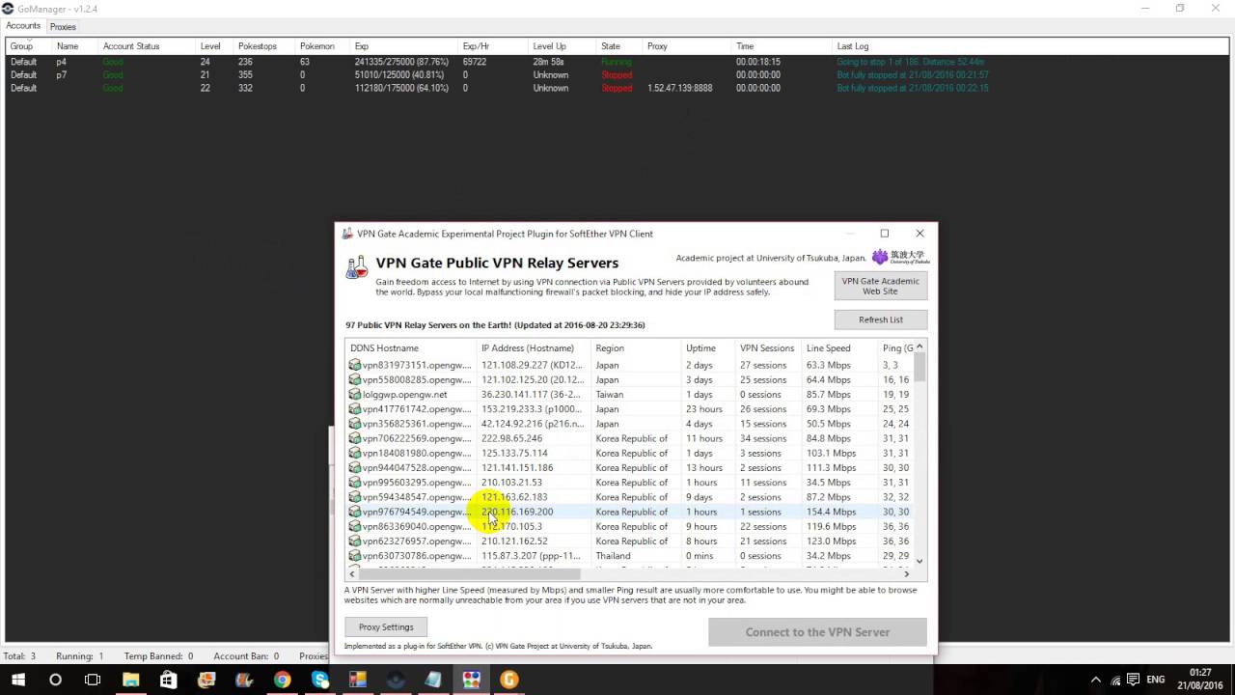The height and width of the screenshot is (695, 1235).
Task: Select the Accounts tab in GoManager
Action: pos(23,26)
